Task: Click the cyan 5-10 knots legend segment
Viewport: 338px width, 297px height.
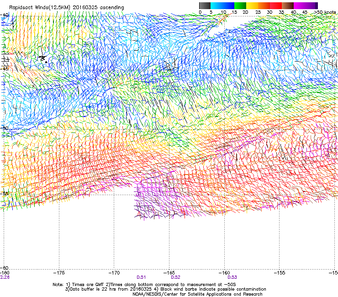Action: pos(217,5)
